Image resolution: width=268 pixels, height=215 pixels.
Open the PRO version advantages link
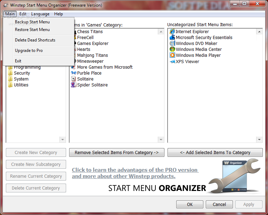[135, 173]
